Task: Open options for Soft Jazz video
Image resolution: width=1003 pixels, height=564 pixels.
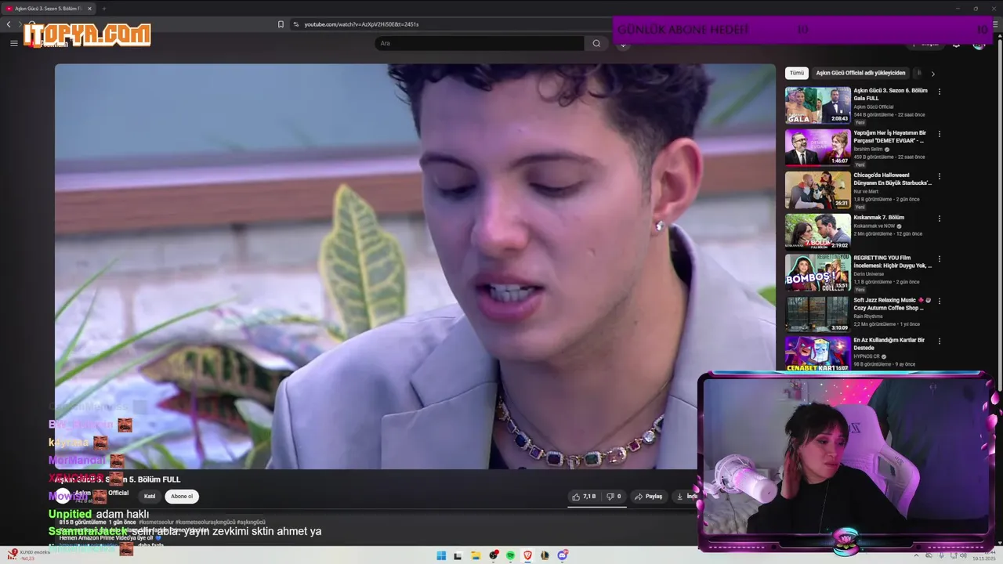Action: coord(939,301)
